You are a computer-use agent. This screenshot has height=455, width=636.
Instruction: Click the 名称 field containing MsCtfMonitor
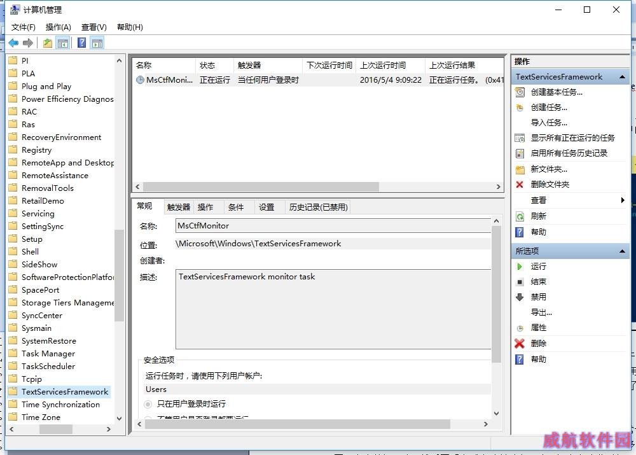pos(333,226)
